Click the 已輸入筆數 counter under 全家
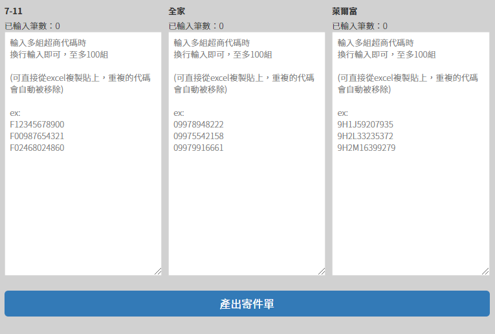The width and height of the screenshot is (495, 334). (x=196, y=26)
